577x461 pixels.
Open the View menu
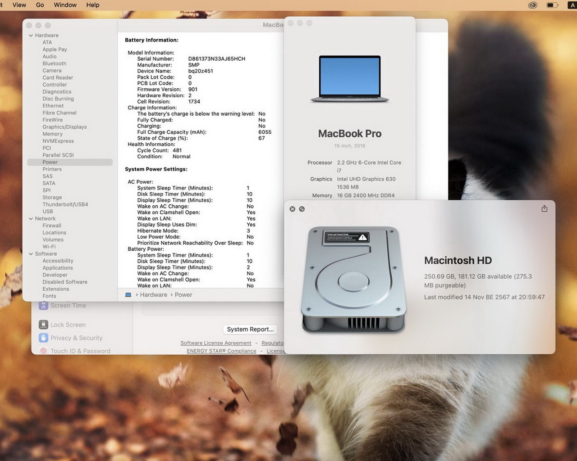click(19, 5)
